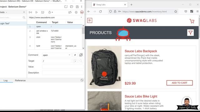Click the Swag Labs logo
200x112 pixels.
(142, 21)
